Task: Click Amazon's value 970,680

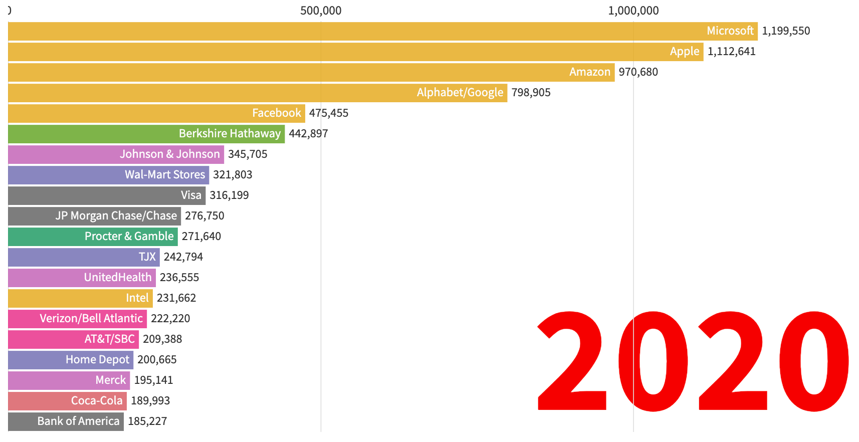Action: (x=638, y=72)
